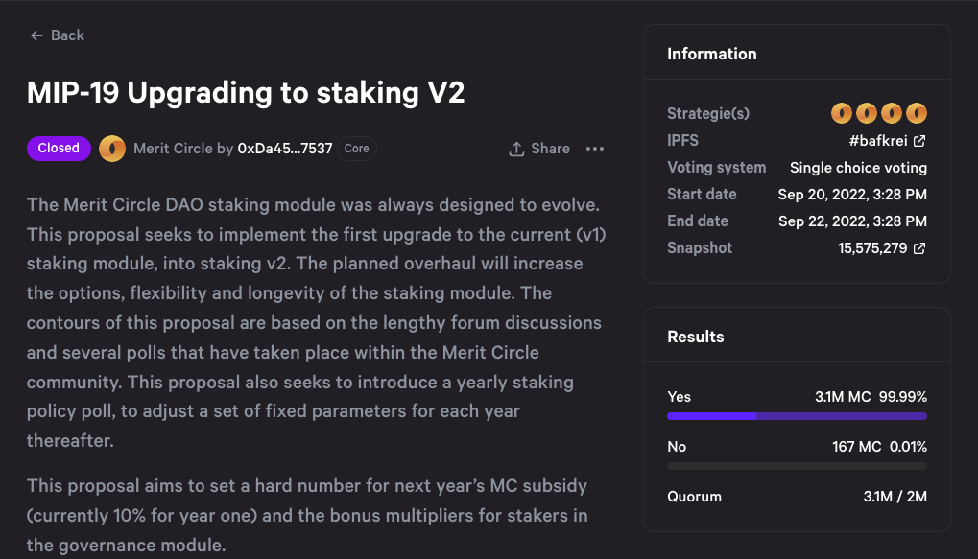The width and height of the screenshot is (978, 559).
Task: Click the Yes vote progress bar
Action: coord(797,416)
